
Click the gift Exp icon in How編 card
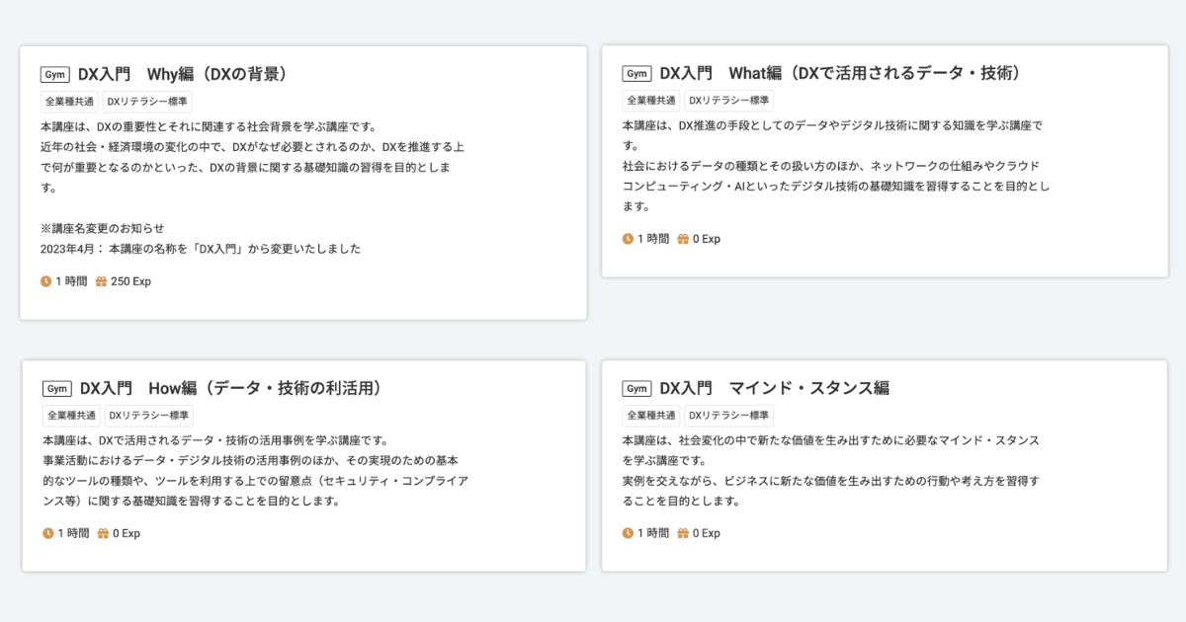(103, 533)
